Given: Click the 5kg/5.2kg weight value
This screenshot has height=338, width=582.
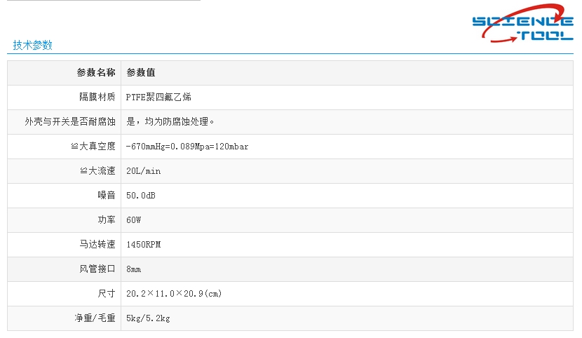Looking at the screenshot, I should click(148, 318).
